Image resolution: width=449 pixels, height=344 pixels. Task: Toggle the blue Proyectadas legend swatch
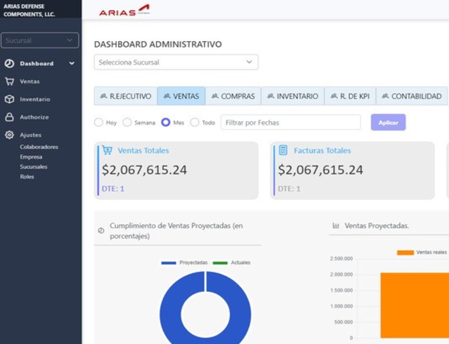point(169,263)
